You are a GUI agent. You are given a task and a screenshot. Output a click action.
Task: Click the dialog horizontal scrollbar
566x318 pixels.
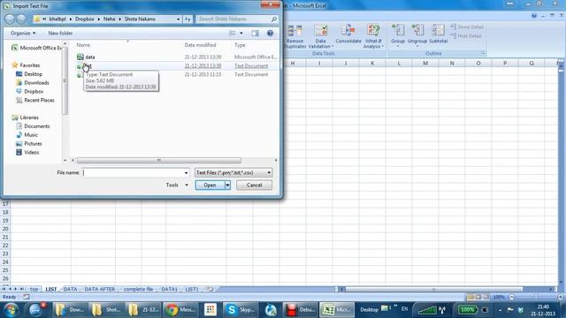click(x=159, y=160)
